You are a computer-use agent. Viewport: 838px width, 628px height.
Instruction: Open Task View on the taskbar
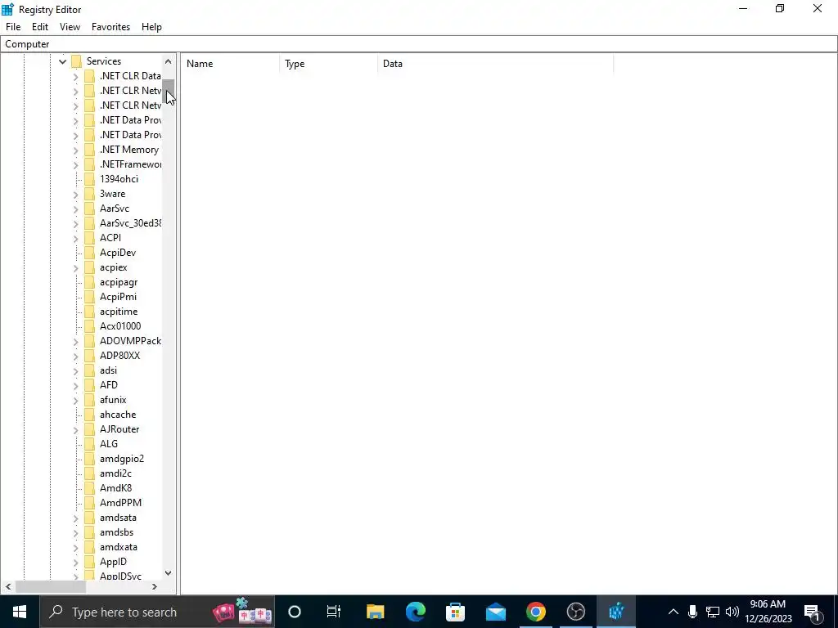pyautogui.click(x=334, y=612)
